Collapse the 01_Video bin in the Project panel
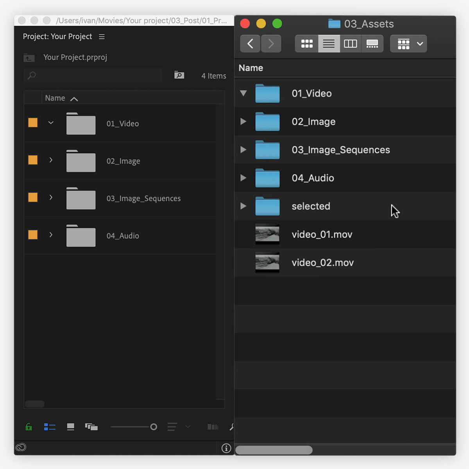 point(51,122)
